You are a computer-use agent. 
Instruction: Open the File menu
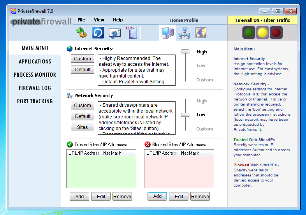pos(81,20)
